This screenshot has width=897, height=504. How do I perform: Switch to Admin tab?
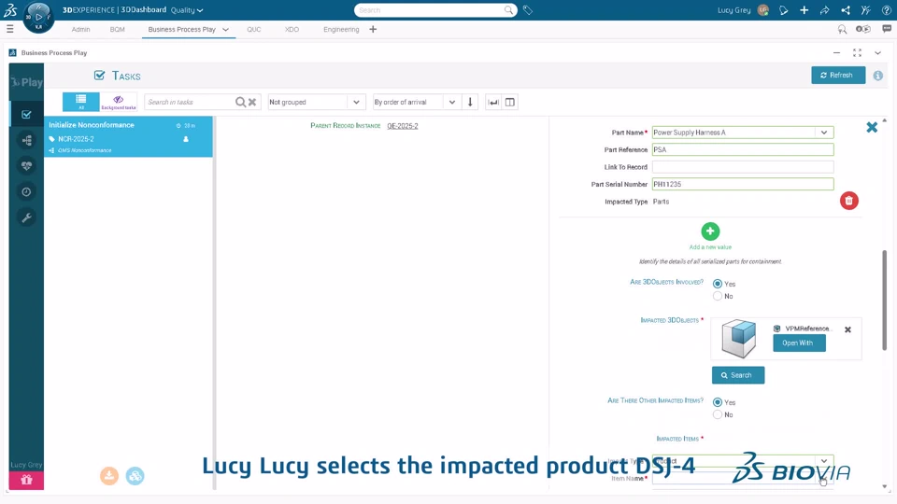click(x=80, y=30)
